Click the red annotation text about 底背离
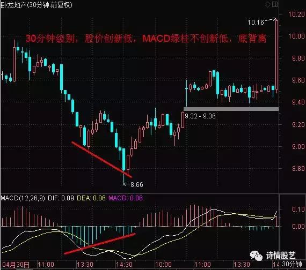Viewport: 306px width, 270px height. tap(146, 39)
